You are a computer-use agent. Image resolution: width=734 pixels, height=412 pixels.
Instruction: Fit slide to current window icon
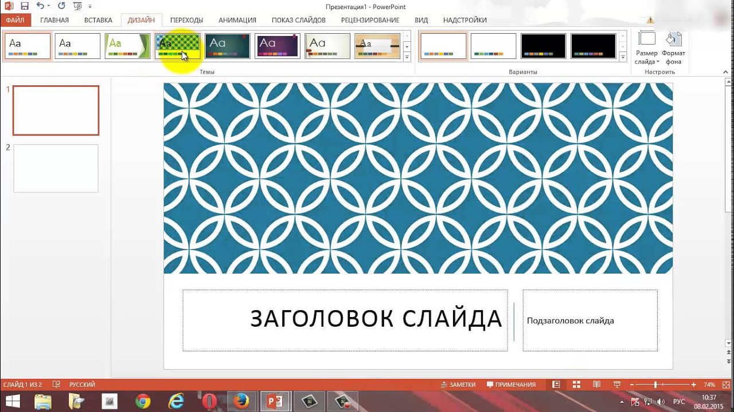pos(725,385)
